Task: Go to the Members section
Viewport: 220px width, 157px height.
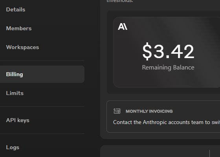Action: [19, 28]
